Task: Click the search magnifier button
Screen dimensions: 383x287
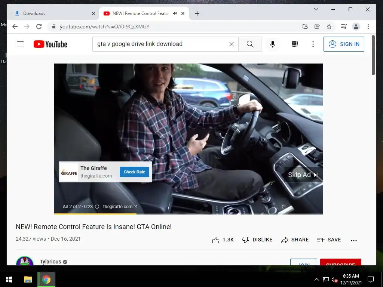Action: 250,44
